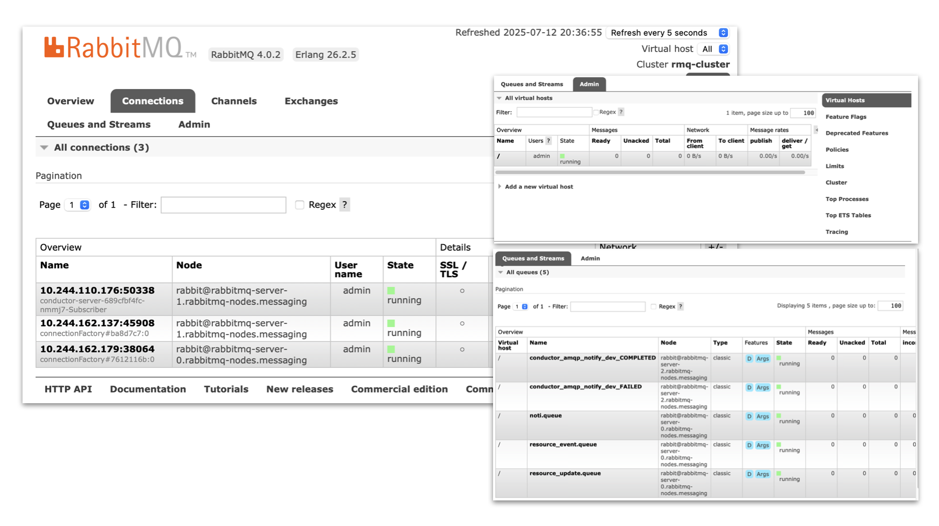Check the Regex box in the queues pagination
This screenshot has height=526, width=939.
[653, 306]
